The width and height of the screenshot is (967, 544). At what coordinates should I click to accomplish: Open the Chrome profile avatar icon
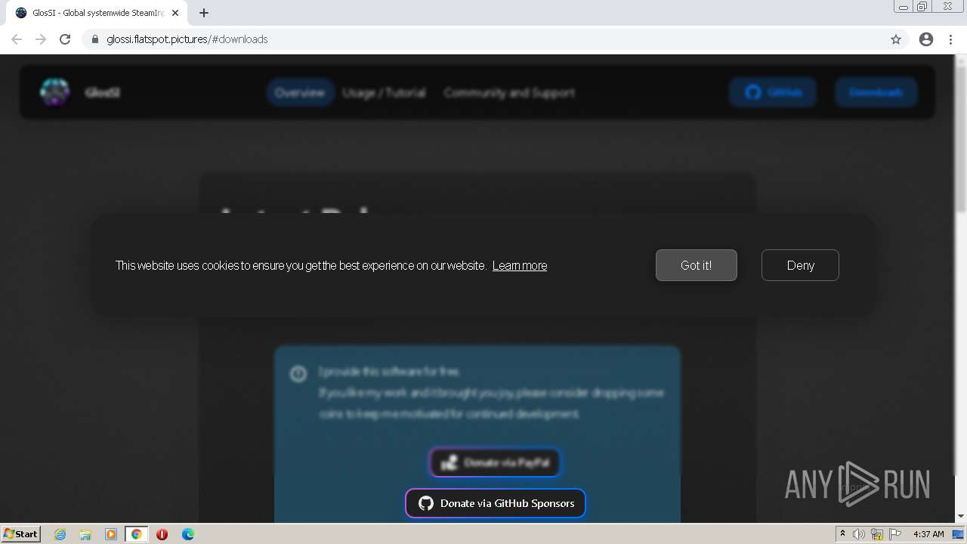[x=926, y=39]
